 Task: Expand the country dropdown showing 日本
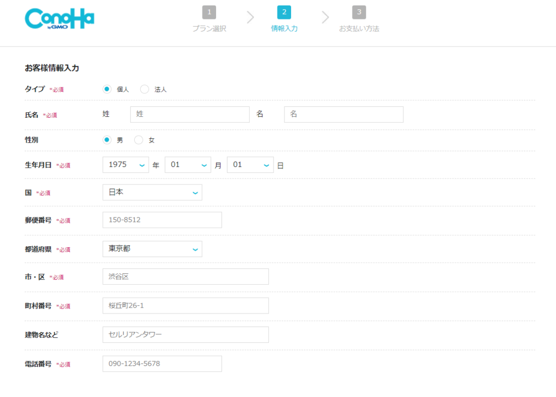click(152, 193)
